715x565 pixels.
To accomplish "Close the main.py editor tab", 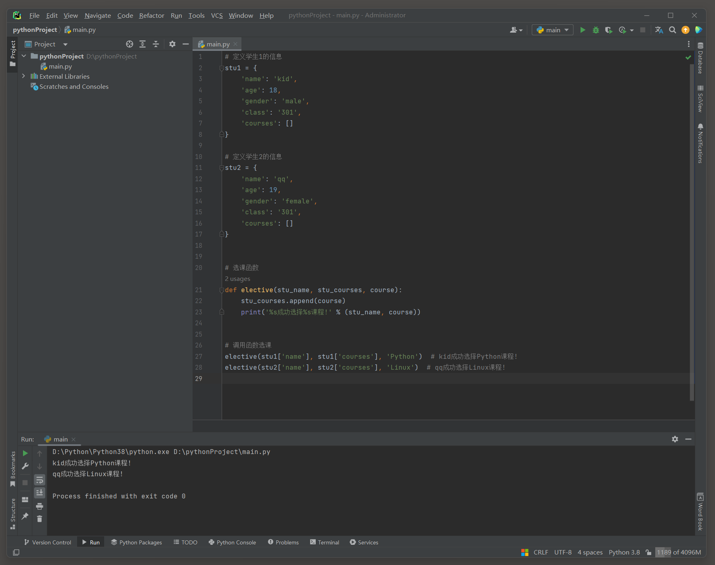I will pyautogui.click(x=235, y=44).
